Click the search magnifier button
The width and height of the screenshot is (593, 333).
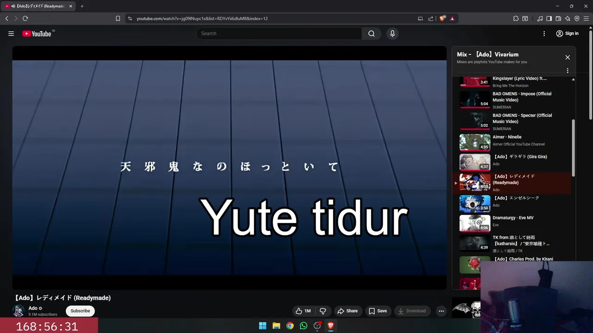click(x=372, y=33)
